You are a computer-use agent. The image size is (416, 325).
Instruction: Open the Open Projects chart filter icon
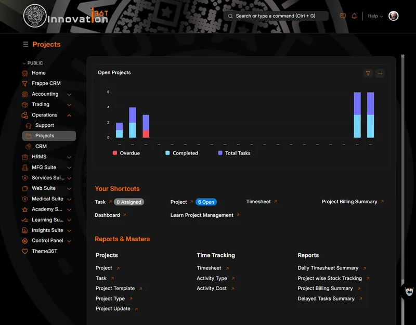coord(368,73)
